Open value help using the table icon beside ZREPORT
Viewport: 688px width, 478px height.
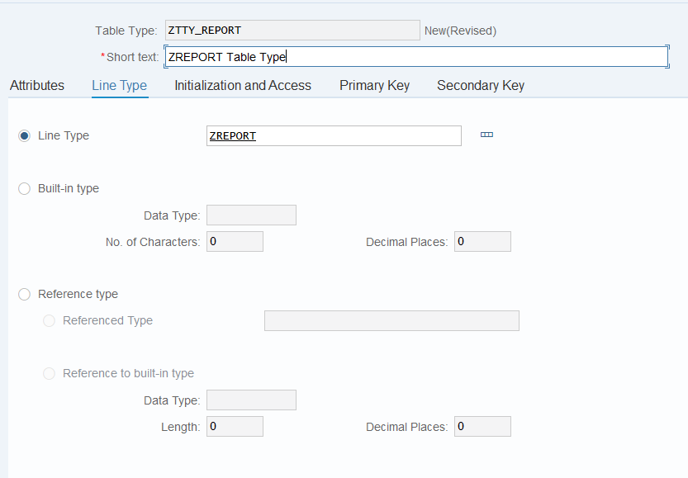tap(486, 135)
